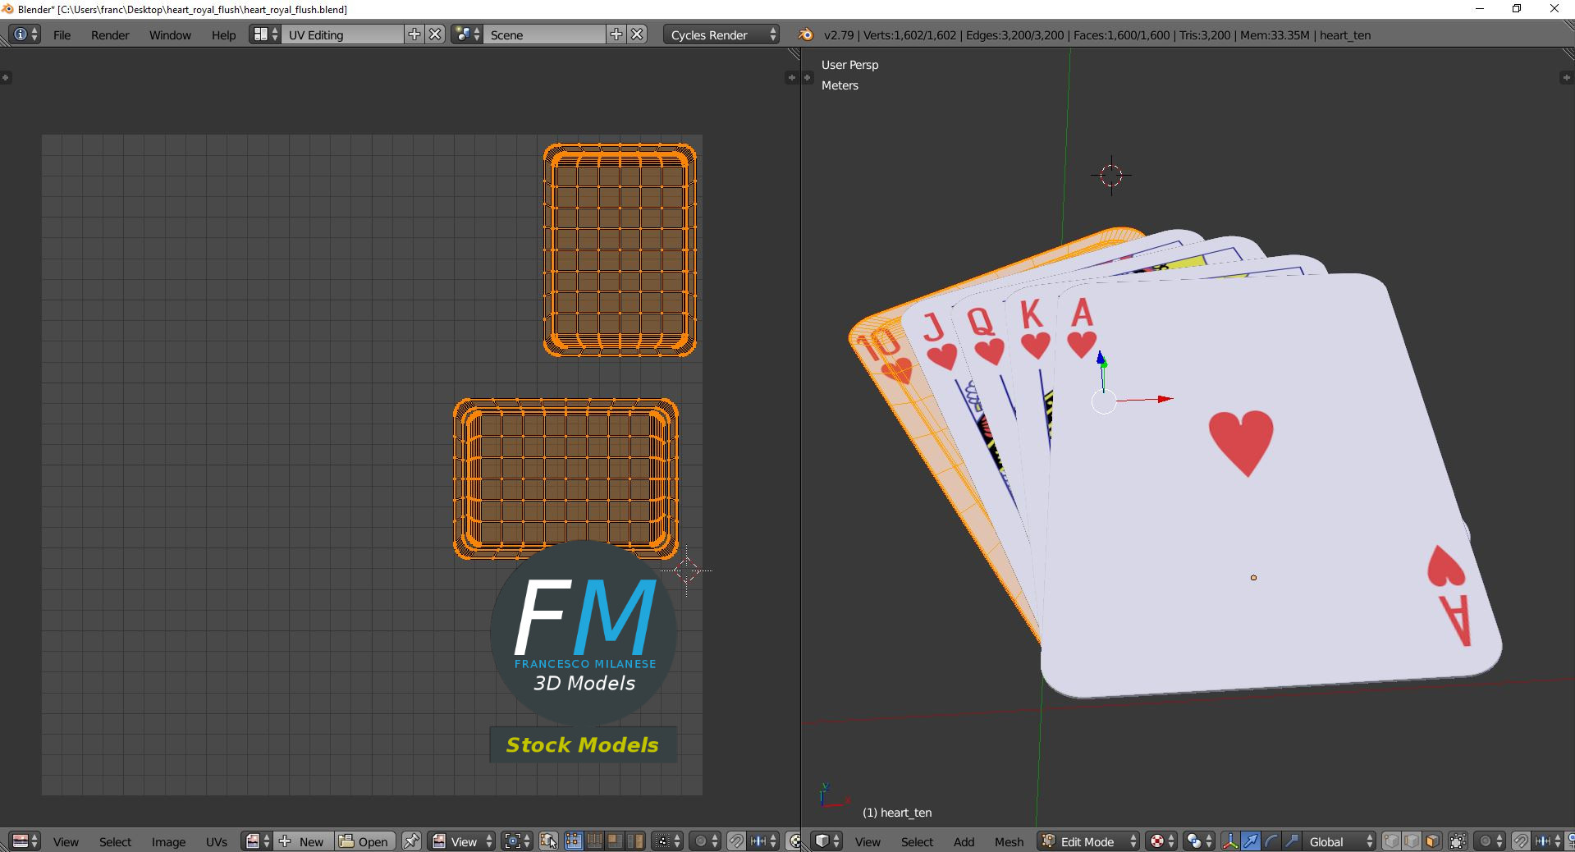The width and height of the screenshot is (1575, 852).
Task: Click New to create an image
Action: tap(304, 841)
